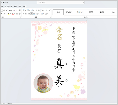Apply borders grid icon
Image resolution: width=118 pixels, height=105 pixels.
[46, 14]
